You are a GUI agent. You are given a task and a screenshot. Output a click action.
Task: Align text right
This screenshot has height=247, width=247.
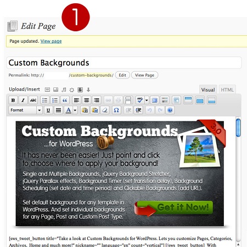97,100
